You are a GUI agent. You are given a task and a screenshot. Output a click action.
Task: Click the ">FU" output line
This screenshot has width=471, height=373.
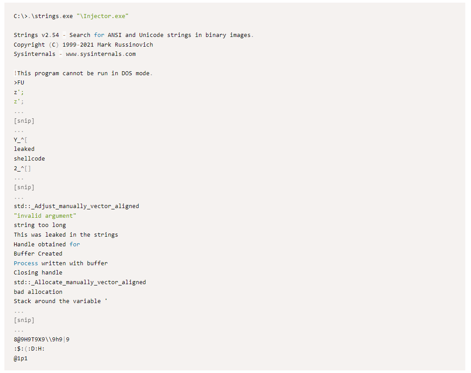(19, 82)
